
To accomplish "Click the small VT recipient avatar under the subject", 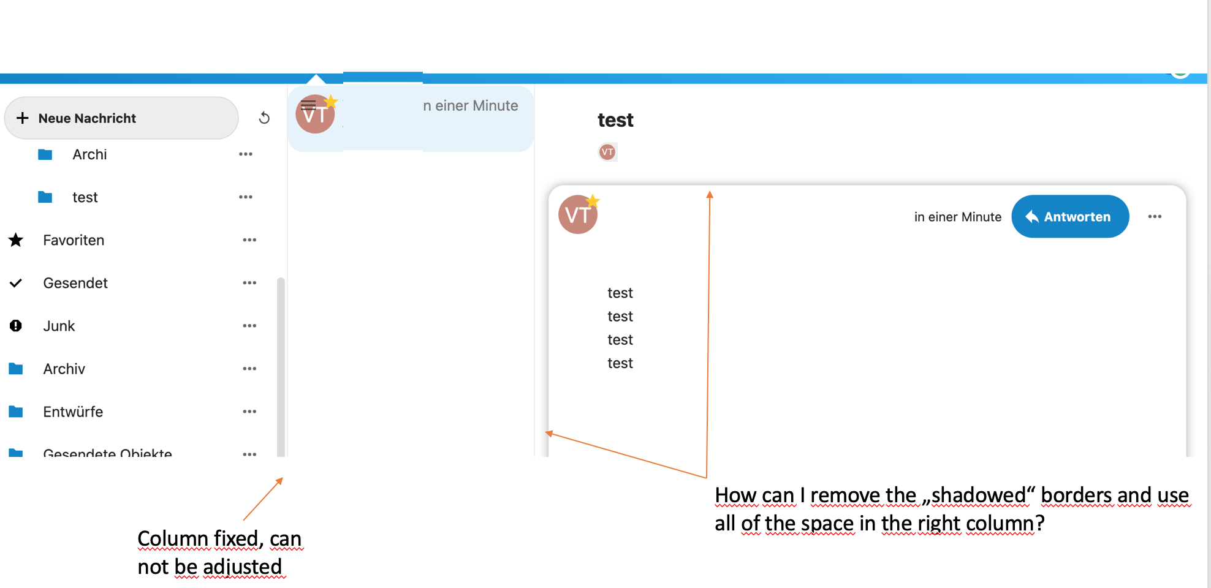I will [607, 152].
